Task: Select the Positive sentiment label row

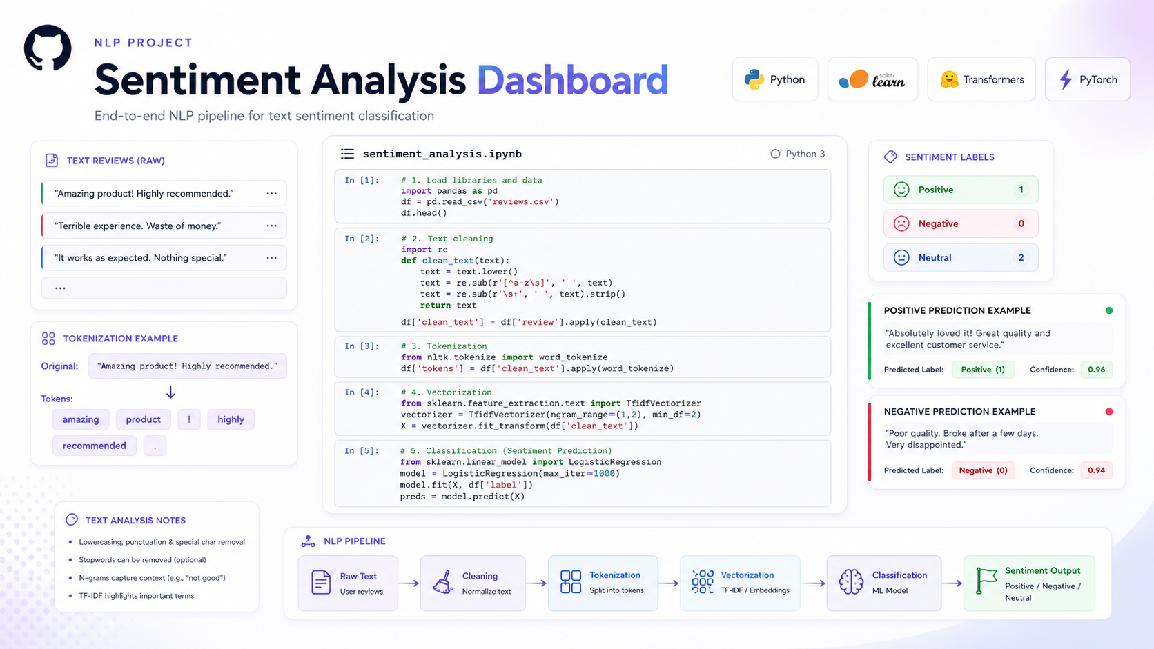Action: click(x=961, y=190)
